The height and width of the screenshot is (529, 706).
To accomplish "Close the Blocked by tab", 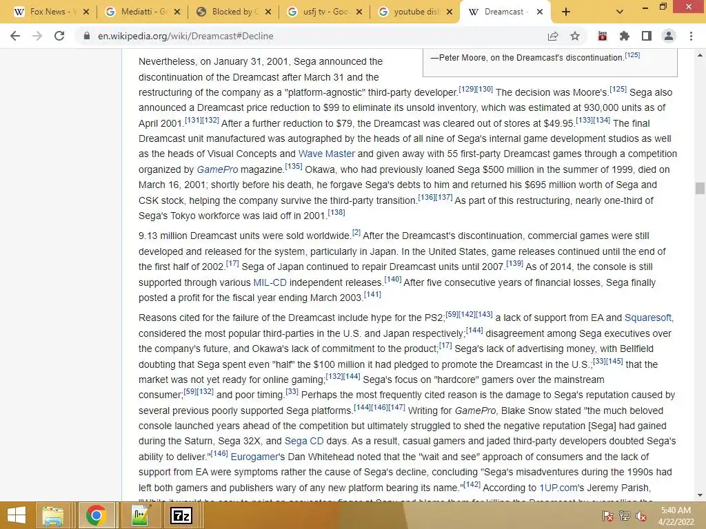I will [x=268, y=12].
